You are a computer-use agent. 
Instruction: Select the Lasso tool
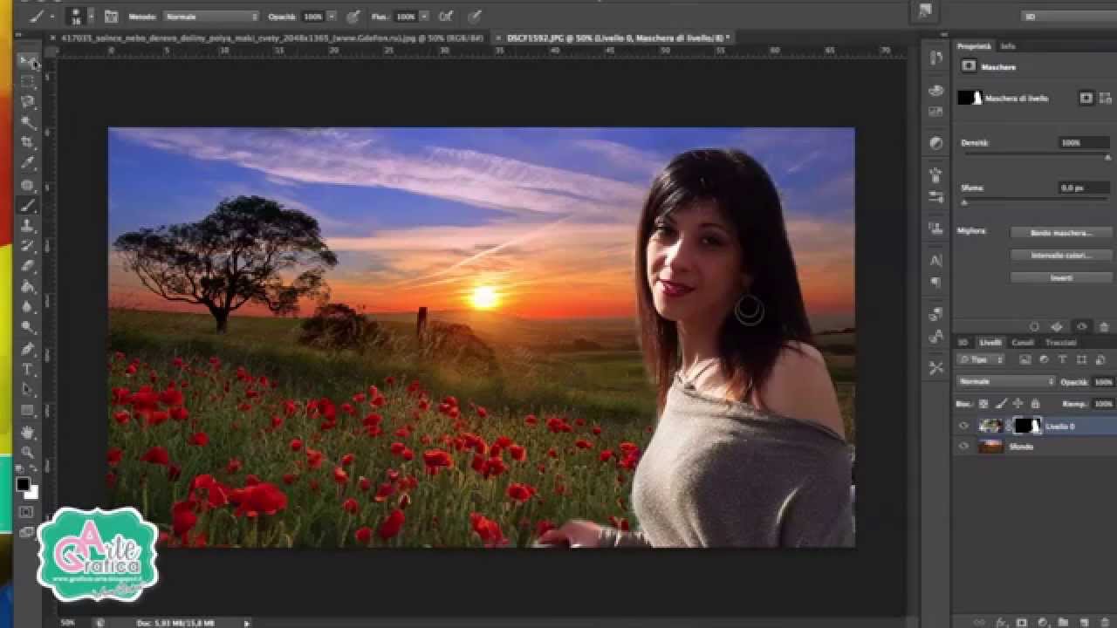[28, 102]
